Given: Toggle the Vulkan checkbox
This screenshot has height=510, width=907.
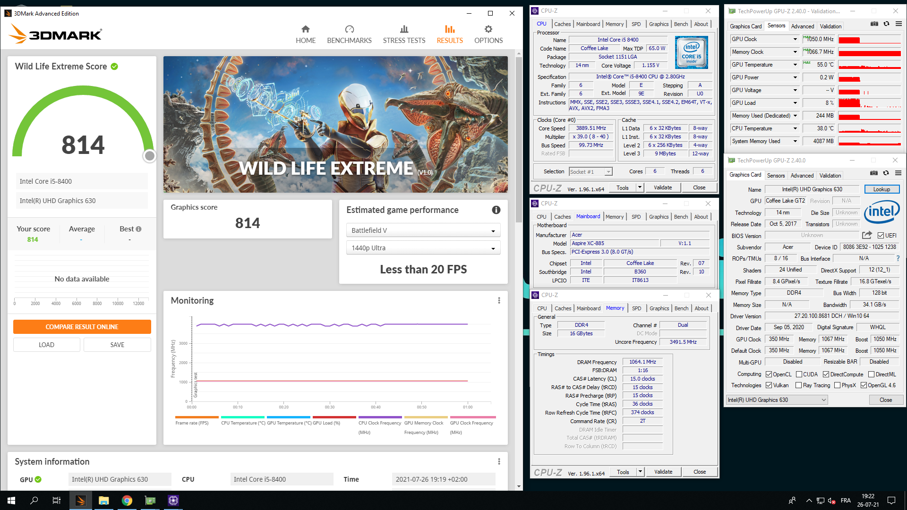Looking at the screenshot, I should pyautogui.click(x=769, y=385).
